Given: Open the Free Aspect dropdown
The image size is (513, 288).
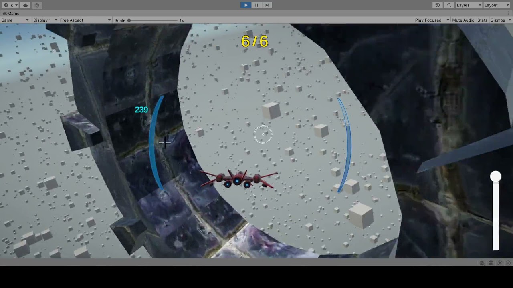Looking at the screenshot, I should (x=85, y=20).
